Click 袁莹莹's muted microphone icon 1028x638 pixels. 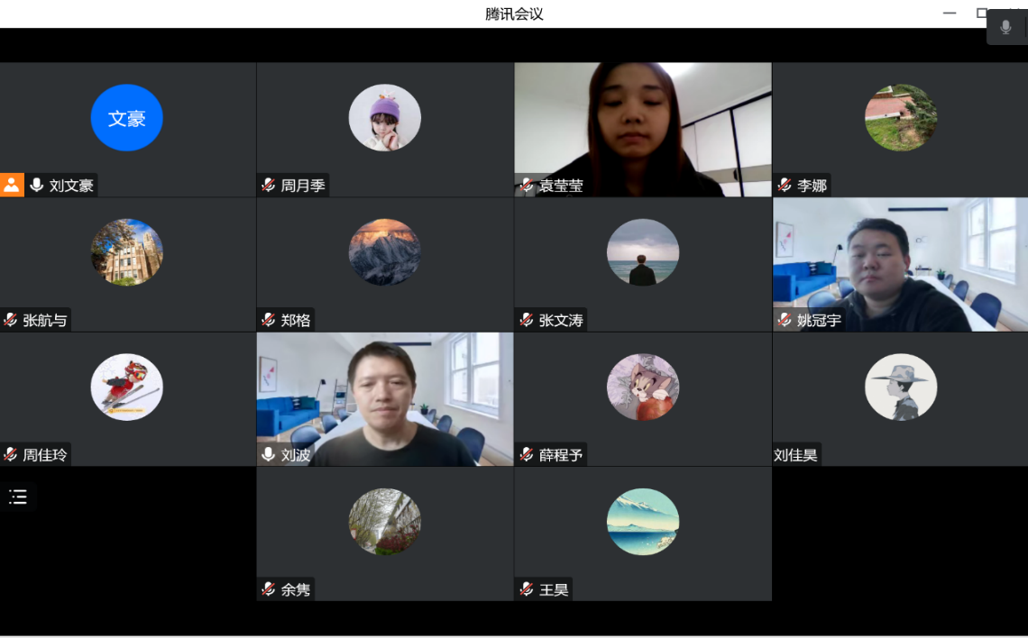(526, 185)
